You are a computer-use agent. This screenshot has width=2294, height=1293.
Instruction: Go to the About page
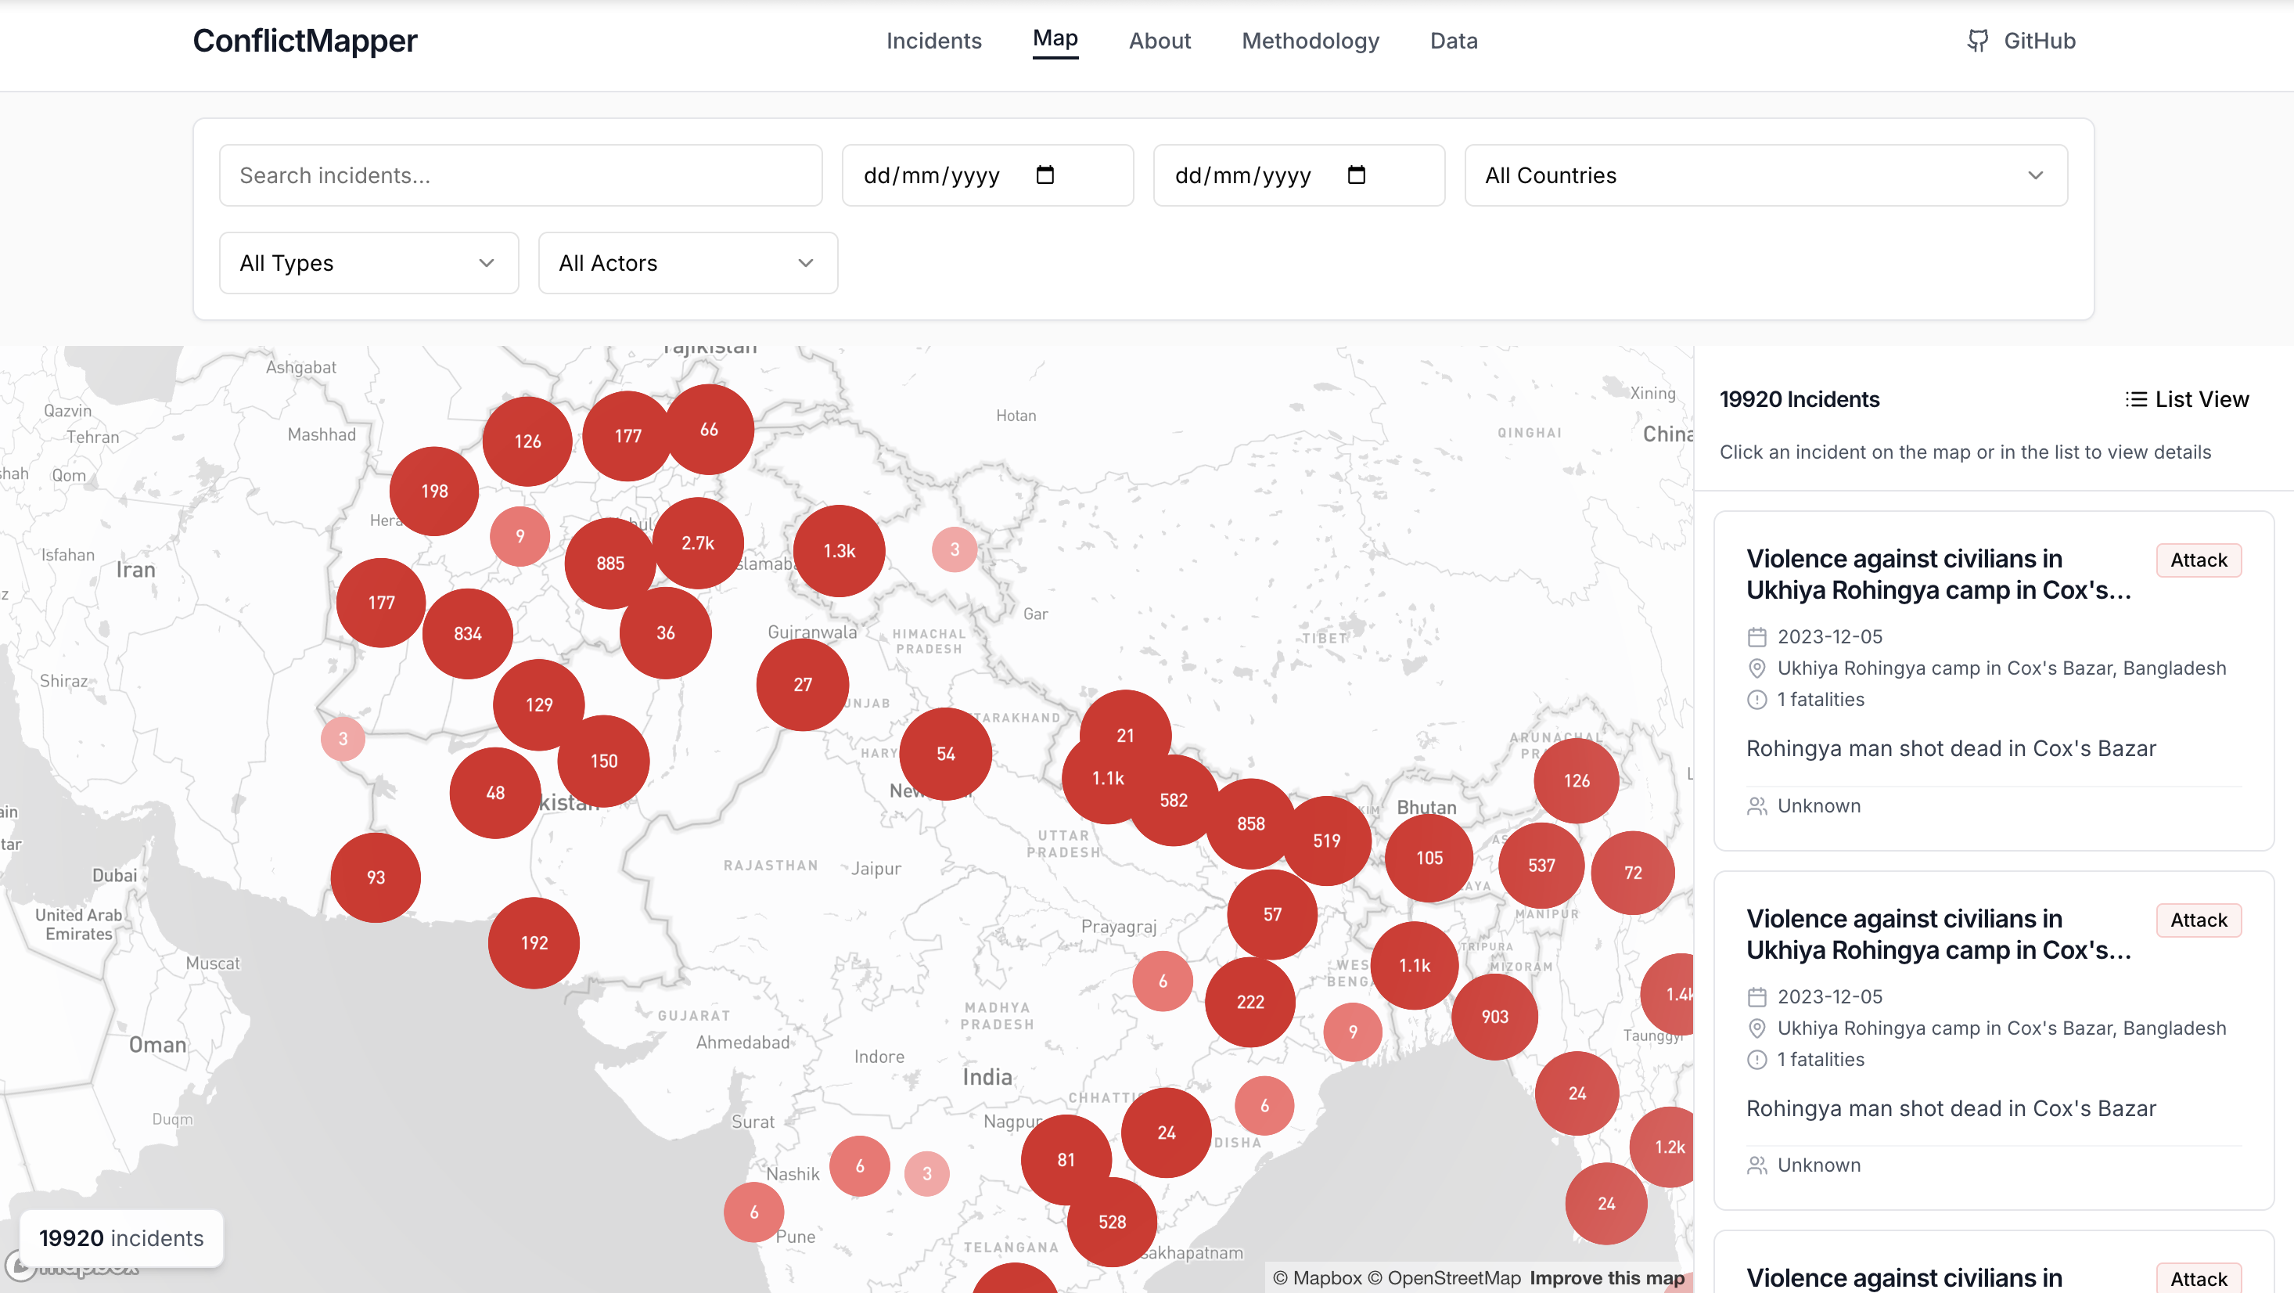1160,41
